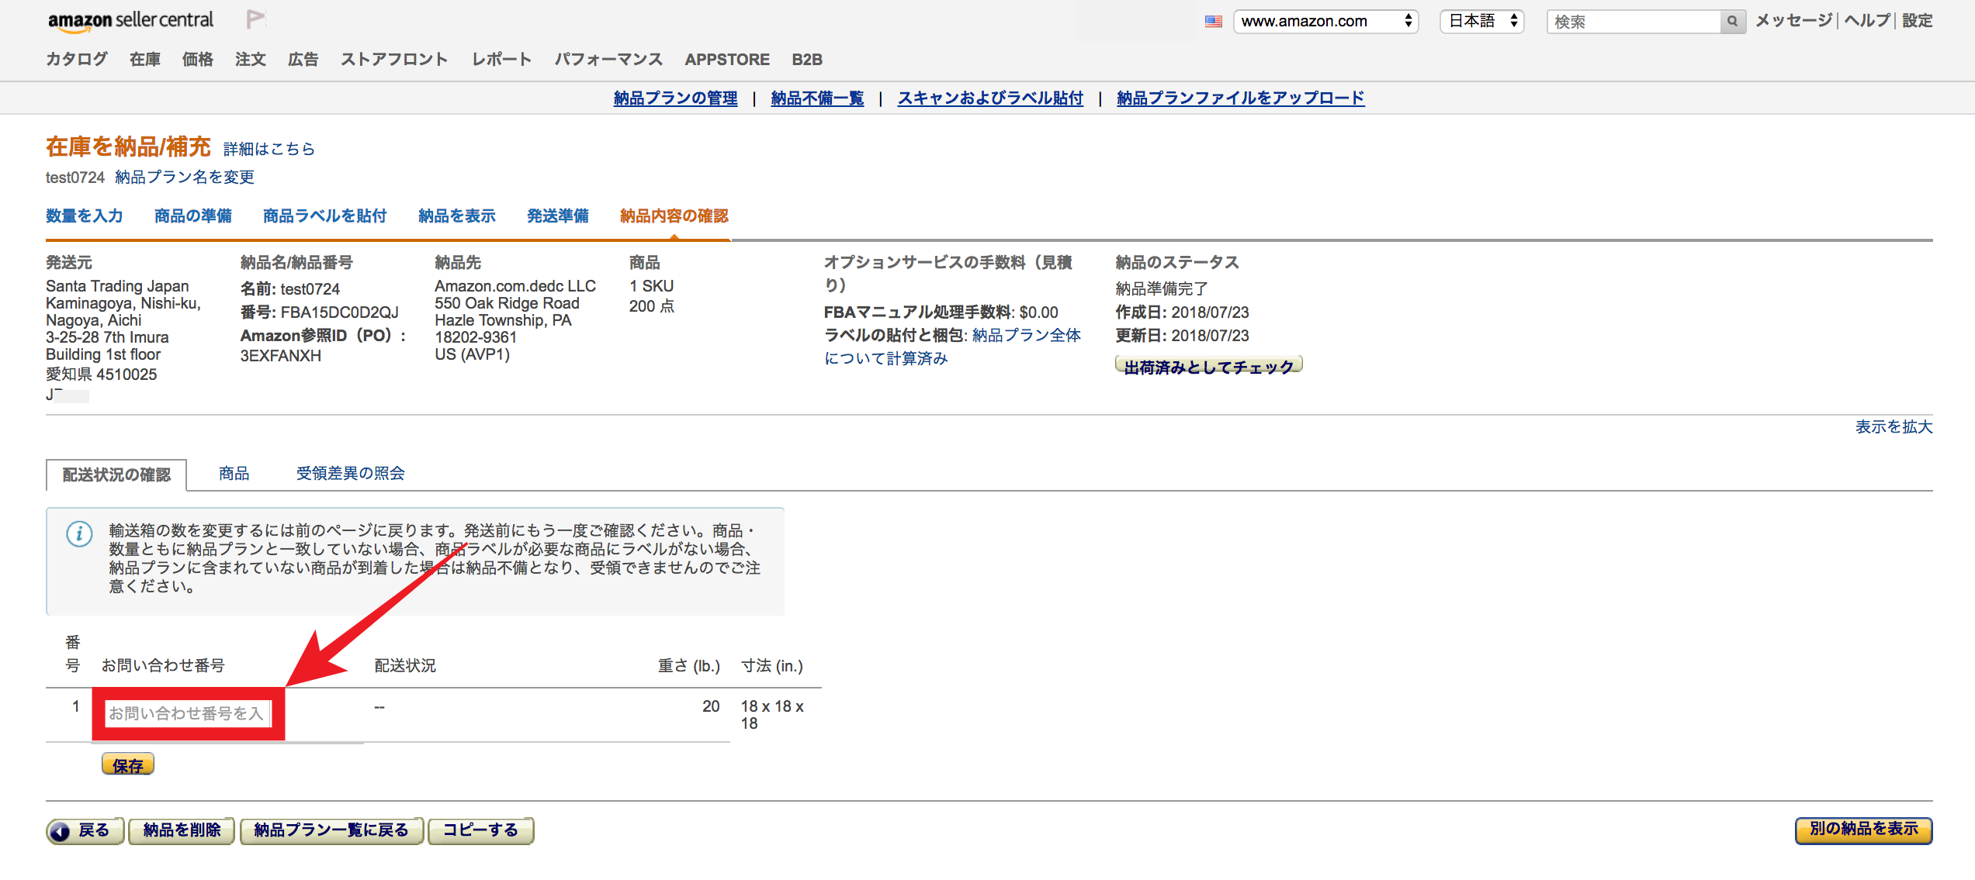Go to the 商品ラベルを貼付 step
Image resolution: width=1975 pixels, height=880 pixels.
[x=325, y=216]
